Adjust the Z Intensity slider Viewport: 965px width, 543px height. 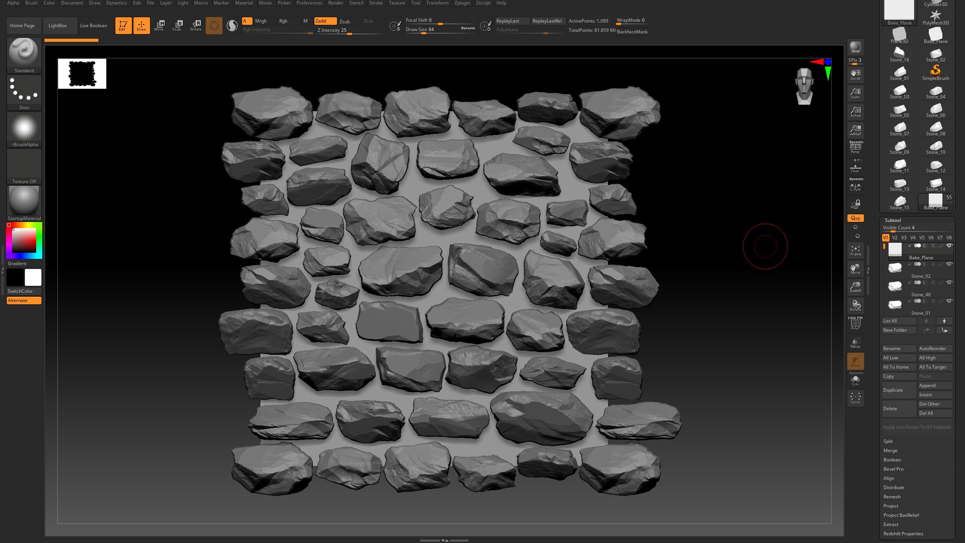coord(349,31)
